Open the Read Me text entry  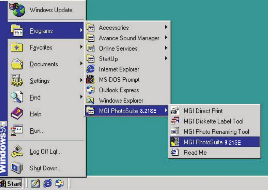(x=195, y=153)
